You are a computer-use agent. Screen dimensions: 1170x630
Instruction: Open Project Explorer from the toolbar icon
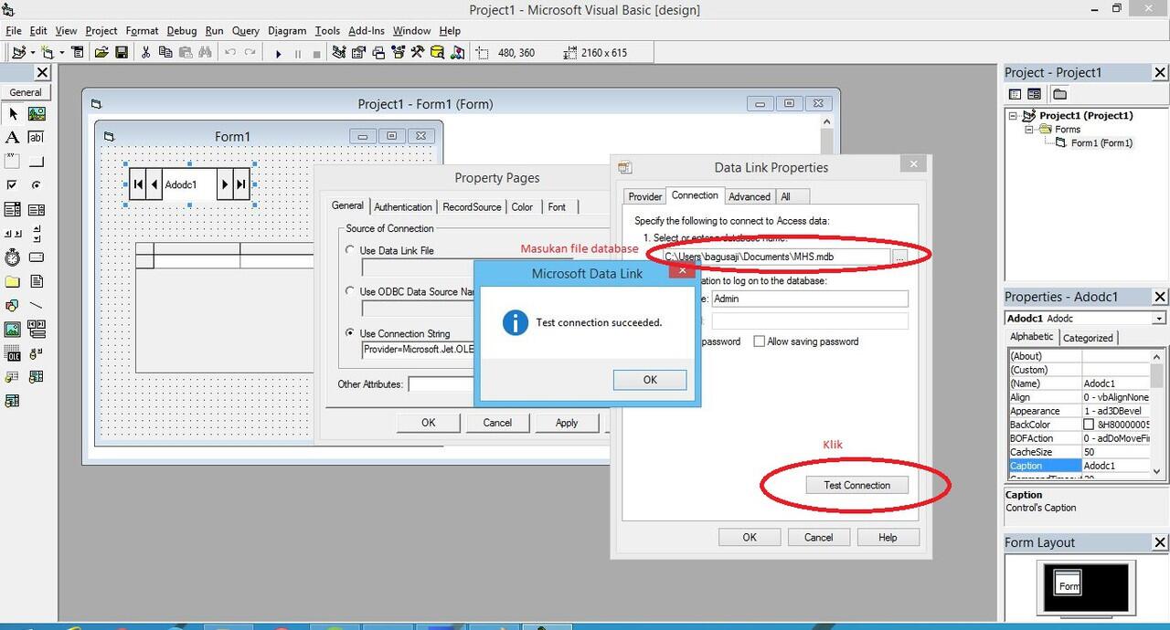[340, 53]
